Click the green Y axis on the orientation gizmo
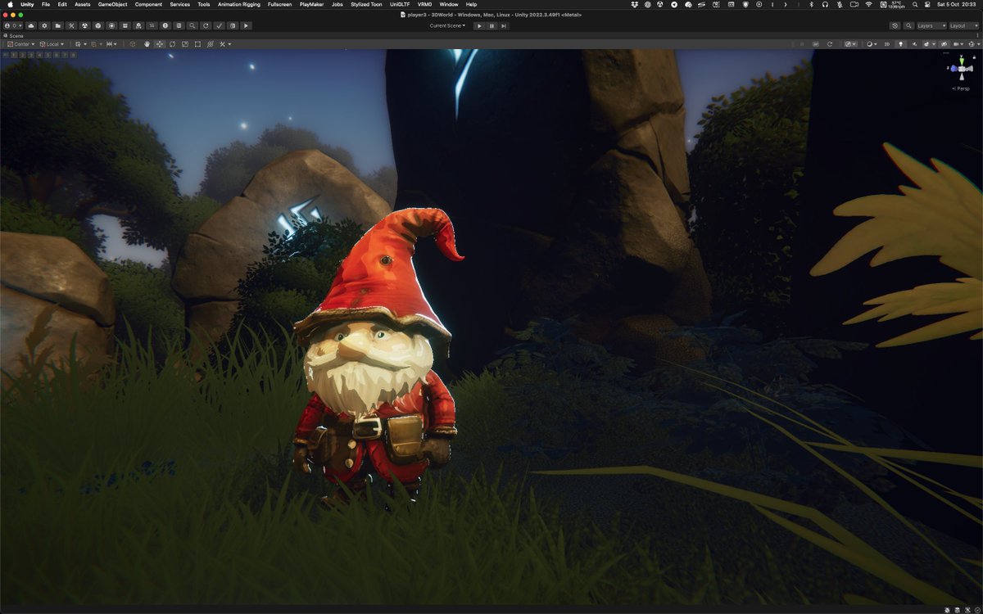The height and width of the screenshot is (614, 983). tap(962, 61)
